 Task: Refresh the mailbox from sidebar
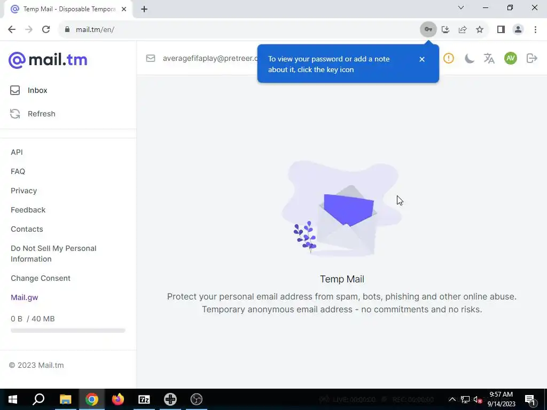pos(42,114)
